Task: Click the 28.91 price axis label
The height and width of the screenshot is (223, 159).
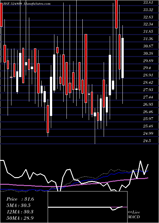Action: click(x=148, y=75)
